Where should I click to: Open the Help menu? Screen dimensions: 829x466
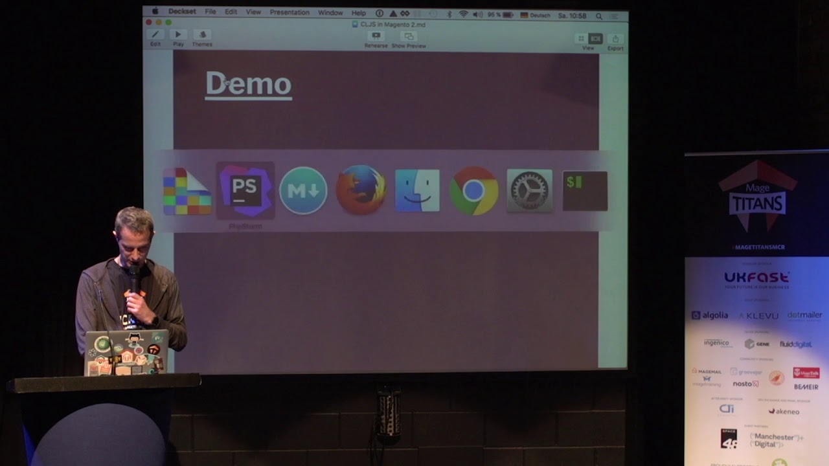[x=359, y=13]
